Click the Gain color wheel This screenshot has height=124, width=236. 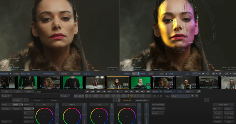click(x=99, y=116)
